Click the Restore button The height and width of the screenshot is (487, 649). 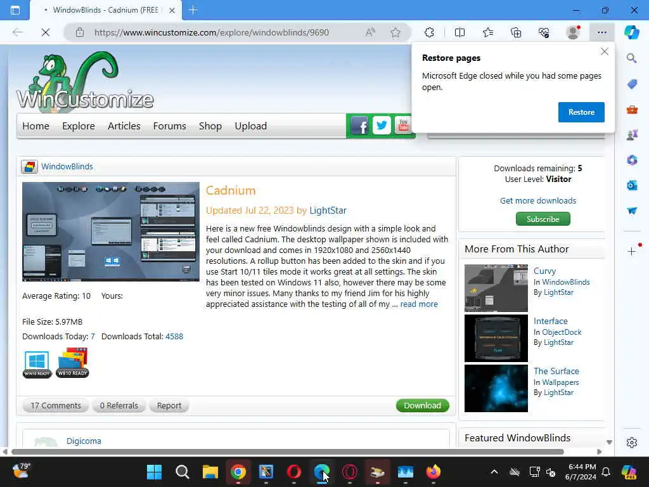[x=581, y=112]
